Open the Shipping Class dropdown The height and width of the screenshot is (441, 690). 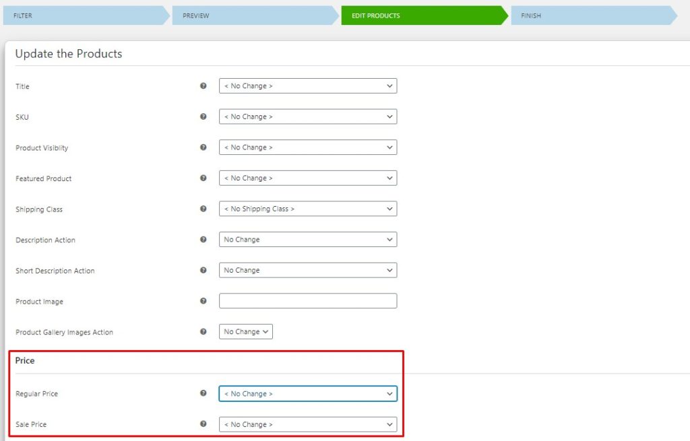(308, 209)
